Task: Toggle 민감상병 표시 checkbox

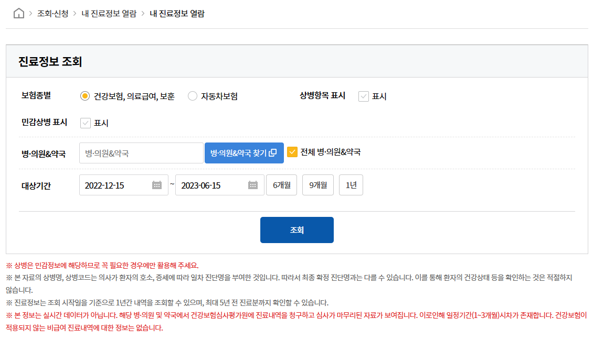Action: [86, 123]
